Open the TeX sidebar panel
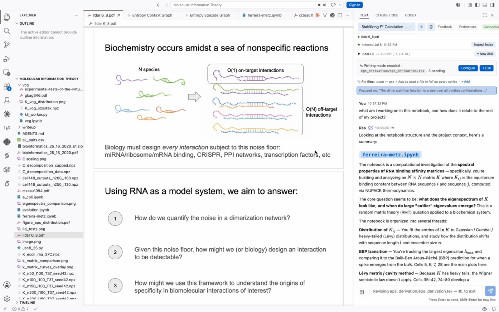This screenshot has height=312, width=499. pyautogui.click(x=7, y=128)
